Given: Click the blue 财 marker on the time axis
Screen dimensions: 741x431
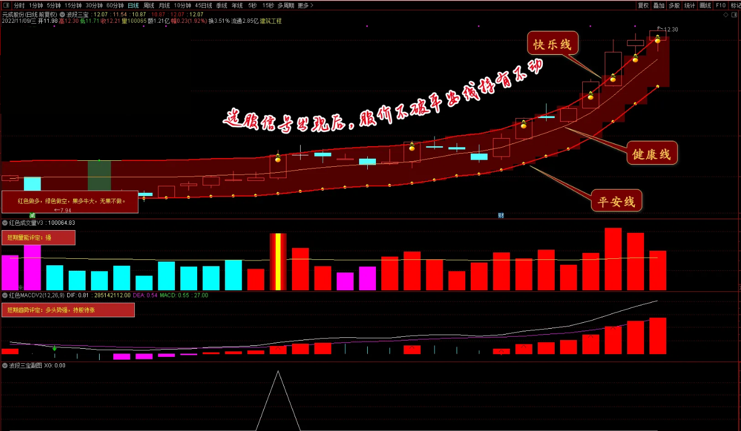Looking at the screenshot, I should click(x=501, y=216).
